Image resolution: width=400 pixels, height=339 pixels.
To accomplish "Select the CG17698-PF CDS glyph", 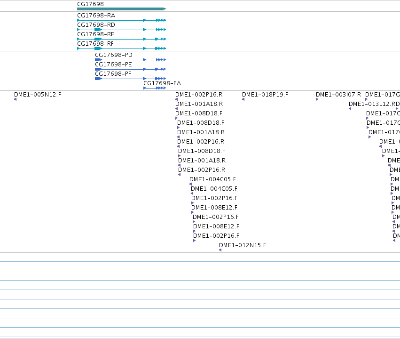I will pyautogui.click(x=130, y=79).
